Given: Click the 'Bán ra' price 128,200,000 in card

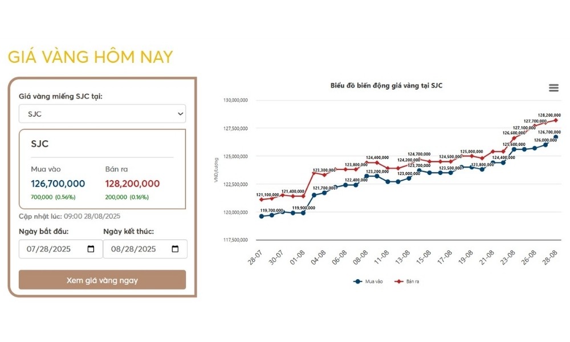Looking at the screenshot, I should click(x=132, y=184).
